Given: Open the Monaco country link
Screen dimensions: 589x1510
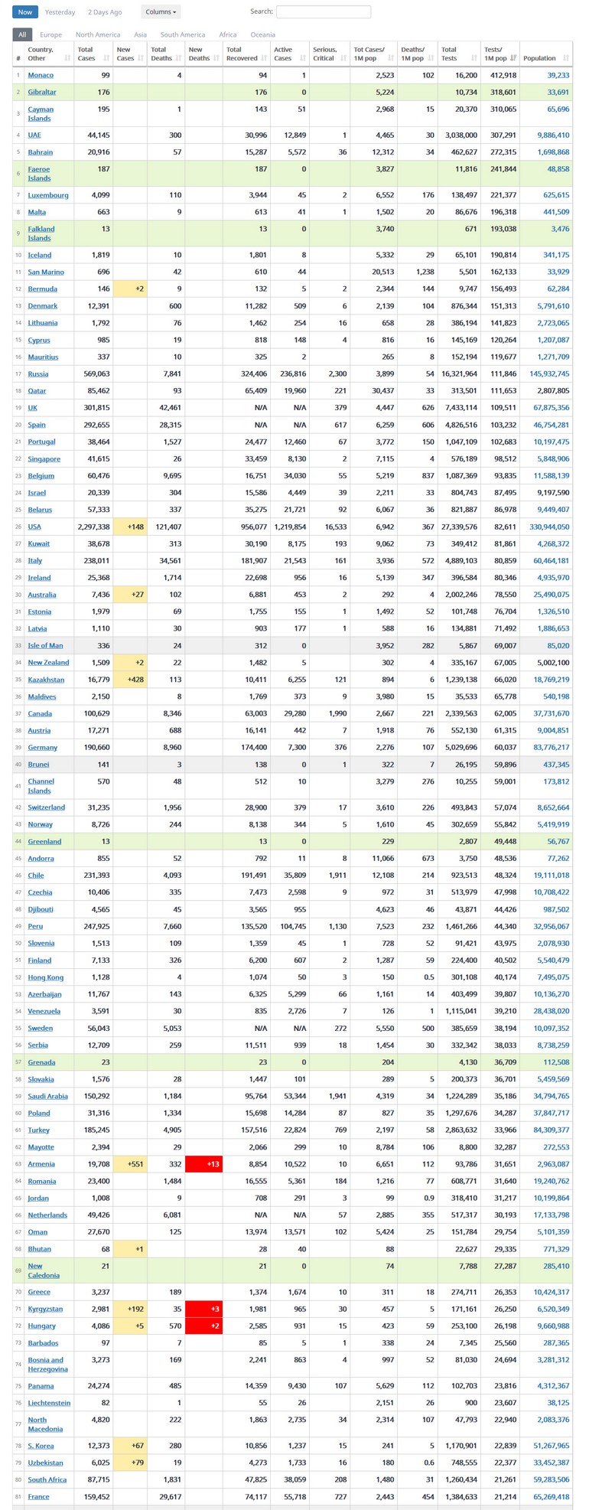Looking at the screenshot, I should 41,75.
